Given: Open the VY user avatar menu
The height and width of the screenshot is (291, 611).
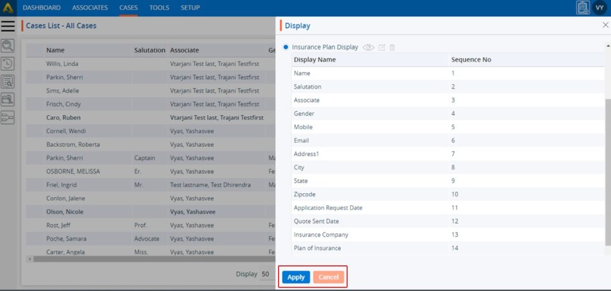Looking at the screenshot, I should point(600,8).
